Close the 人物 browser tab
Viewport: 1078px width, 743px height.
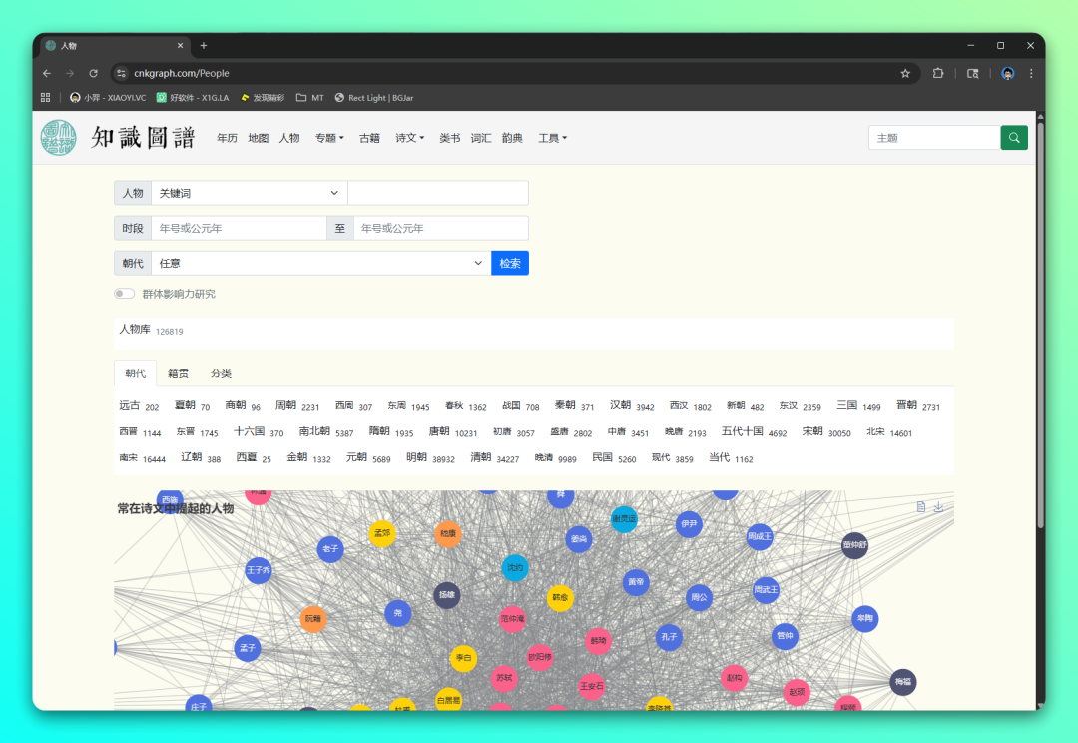[x=180, y=45]
